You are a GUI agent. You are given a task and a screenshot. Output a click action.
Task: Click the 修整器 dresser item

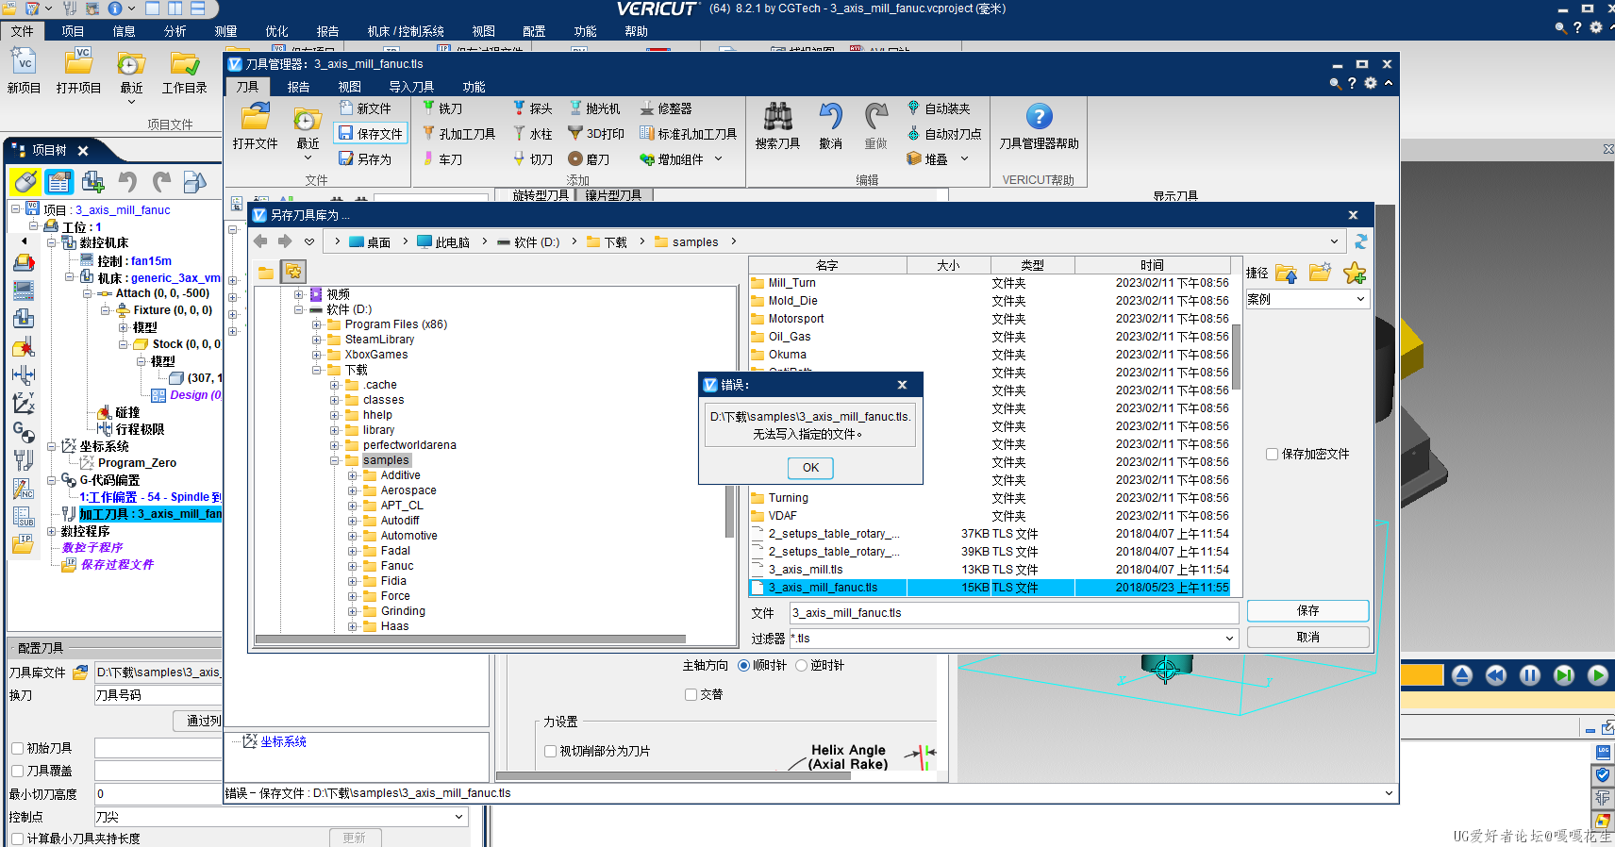pos(666,108)
